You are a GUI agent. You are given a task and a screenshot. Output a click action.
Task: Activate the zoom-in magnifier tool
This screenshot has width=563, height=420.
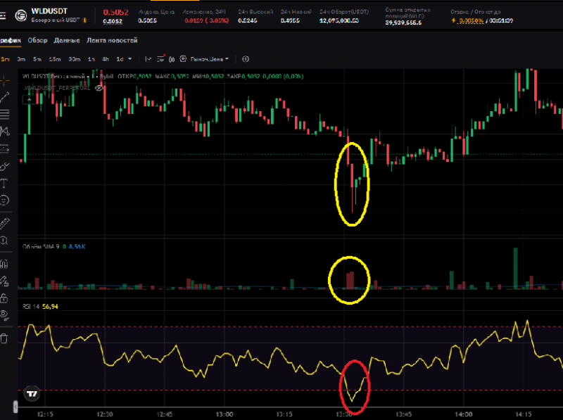pyautogui.click(x=4, y=240)
